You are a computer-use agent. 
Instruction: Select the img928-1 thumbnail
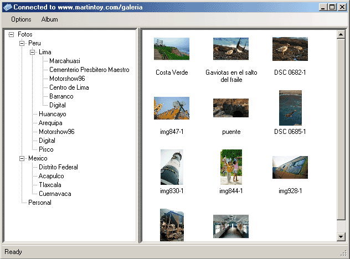click(x=290, y=167)
